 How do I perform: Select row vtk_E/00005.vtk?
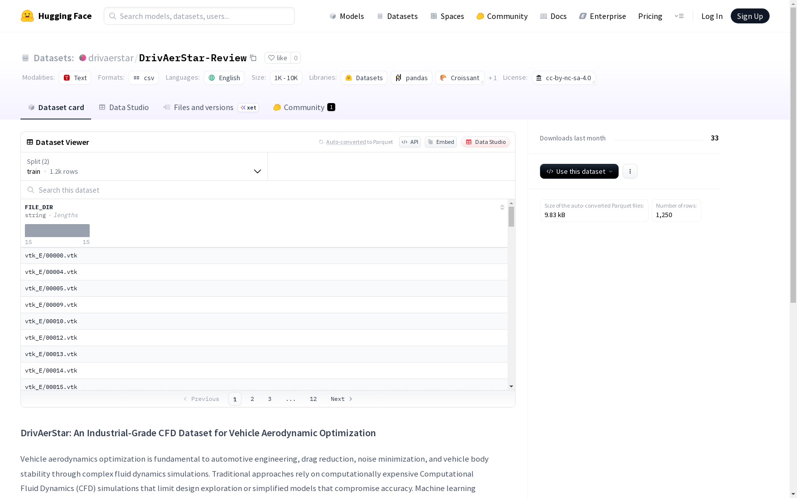click(x=264, y=288)
